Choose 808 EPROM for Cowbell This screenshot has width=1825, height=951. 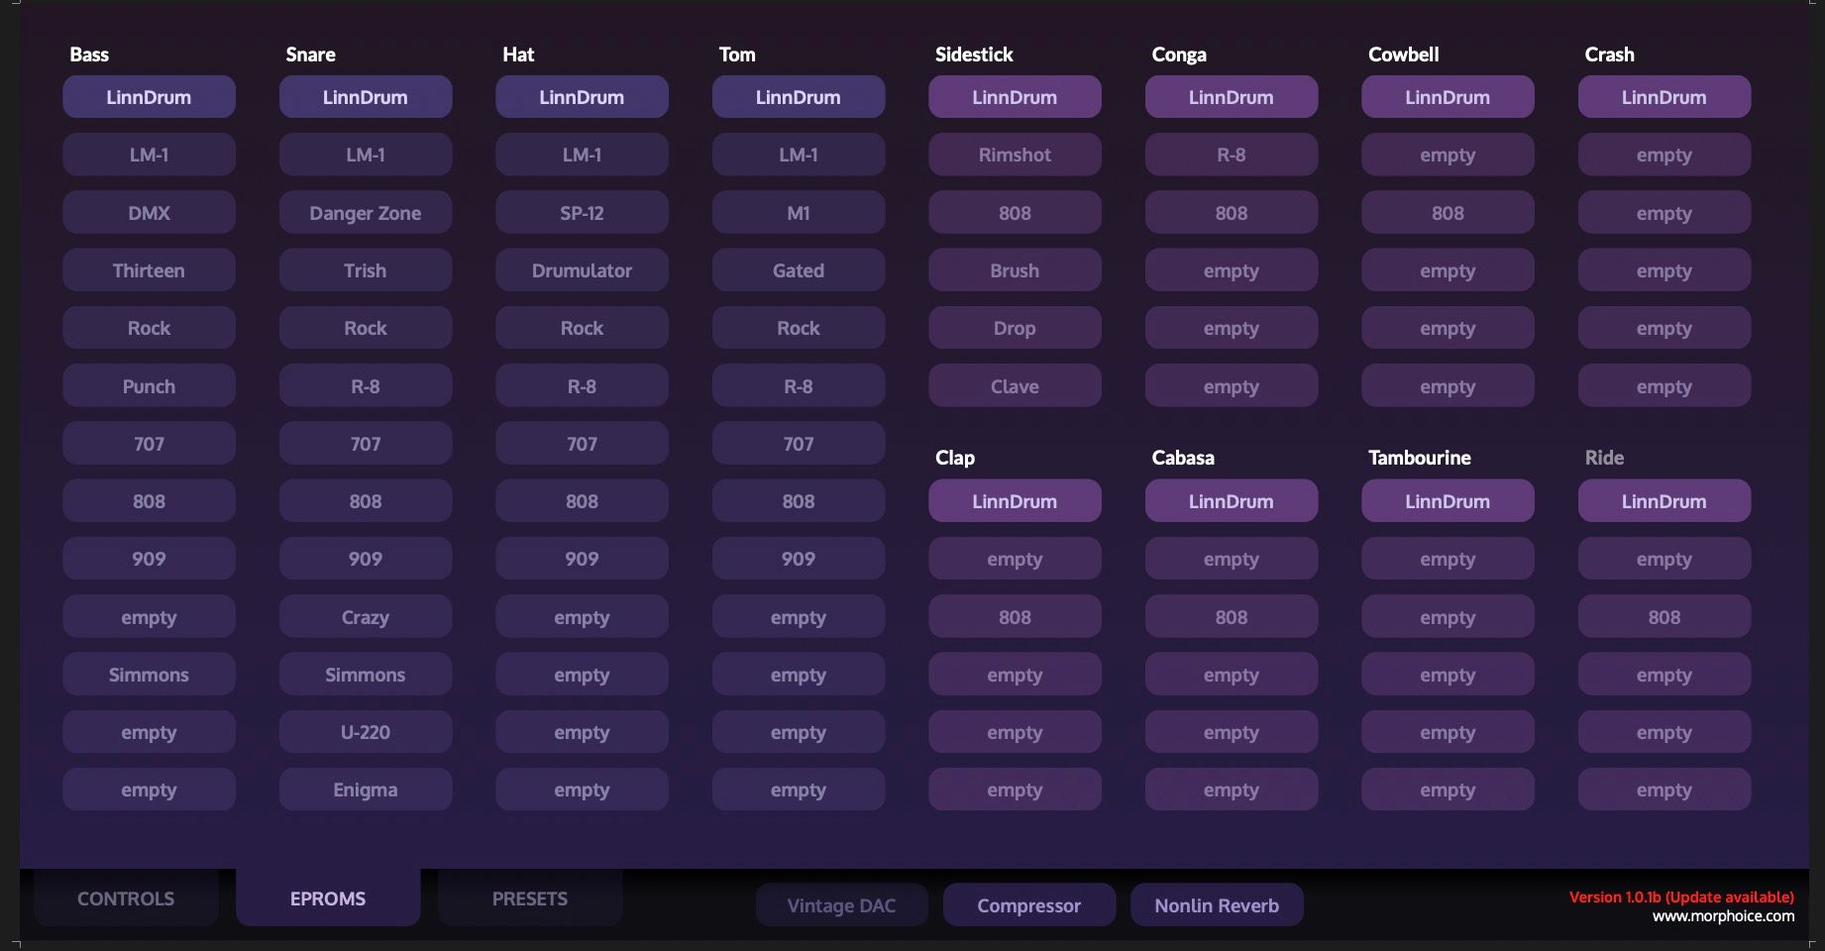(1448, 212)
